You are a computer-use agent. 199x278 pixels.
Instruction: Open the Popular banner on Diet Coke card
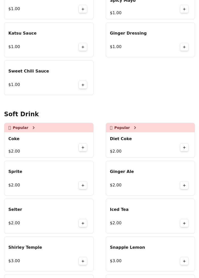[x=122, y=128]
